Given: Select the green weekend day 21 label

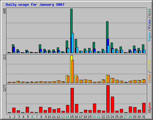Looking at the screenshot, I should pyautogui.click(x=99, y=117).
